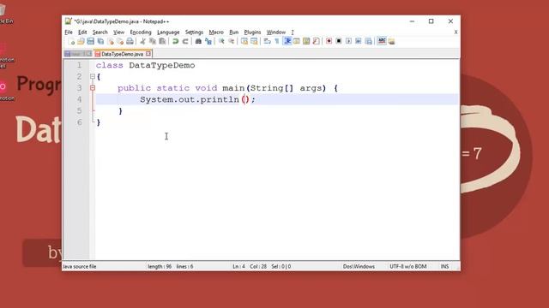Open the ? help menu
This screenshot has height=308, width=549.
293,33
